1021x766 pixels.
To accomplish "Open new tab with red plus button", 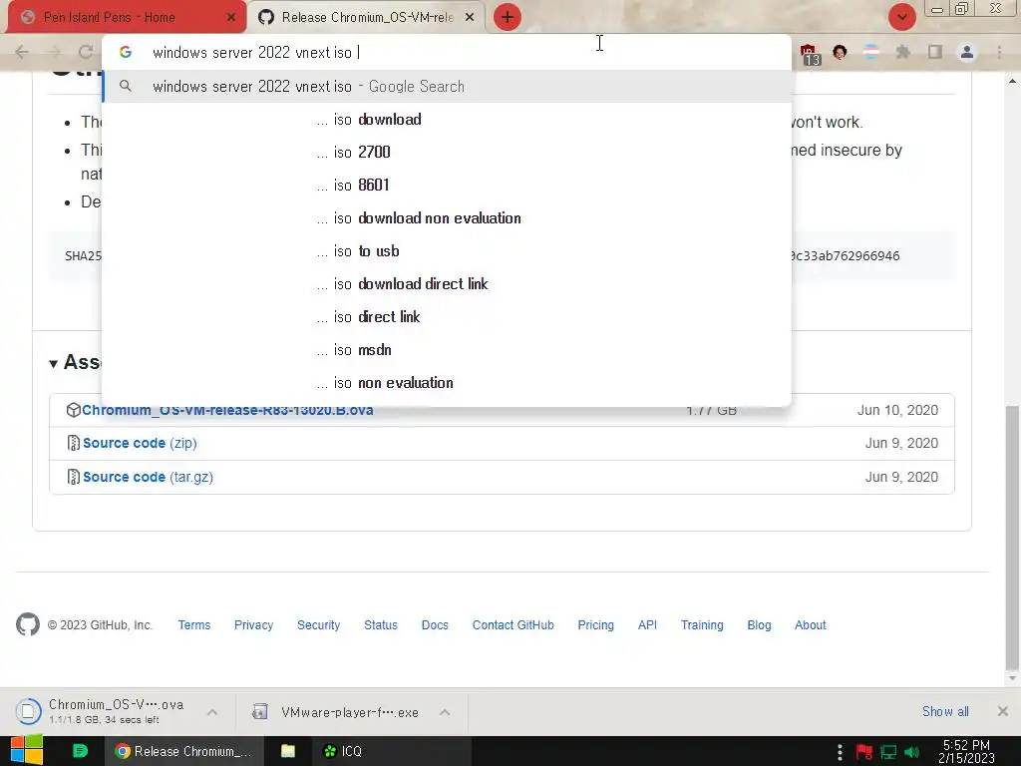I will (508, 17).
